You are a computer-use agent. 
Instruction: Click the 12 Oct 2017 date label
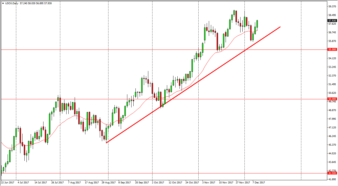(x=176, y=182)
